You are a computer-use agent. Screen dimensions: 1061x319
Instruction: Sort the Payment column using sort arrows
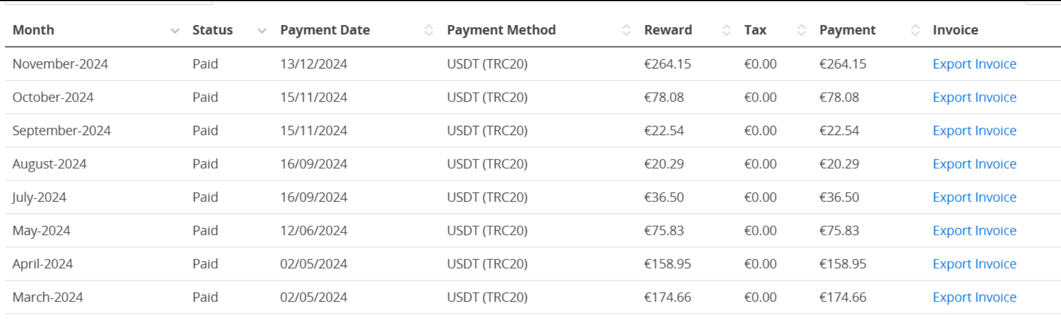click(915, 30)
